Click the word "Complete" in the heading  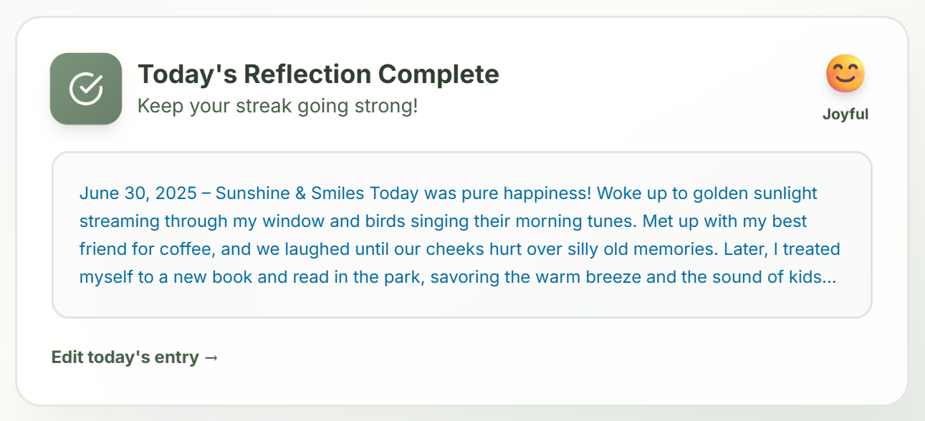click(438, 74)
